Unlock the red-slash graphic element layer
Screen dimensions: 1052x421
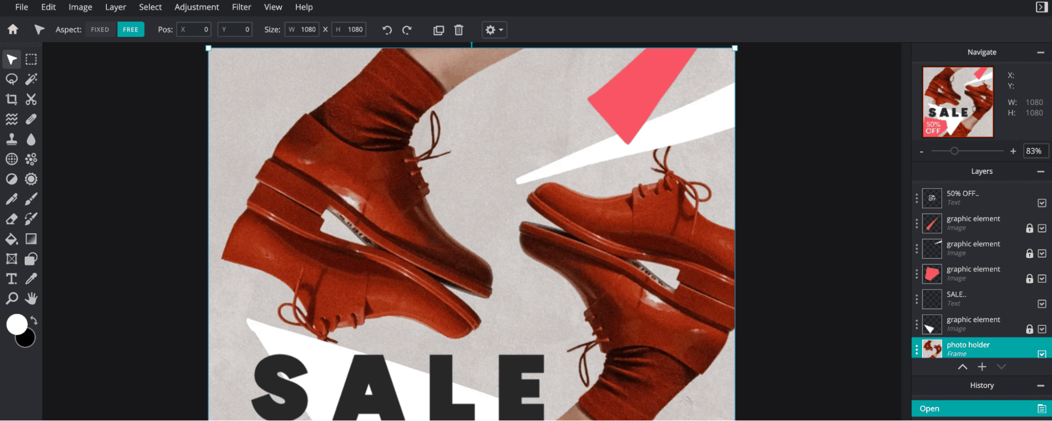click(1029, 228)
